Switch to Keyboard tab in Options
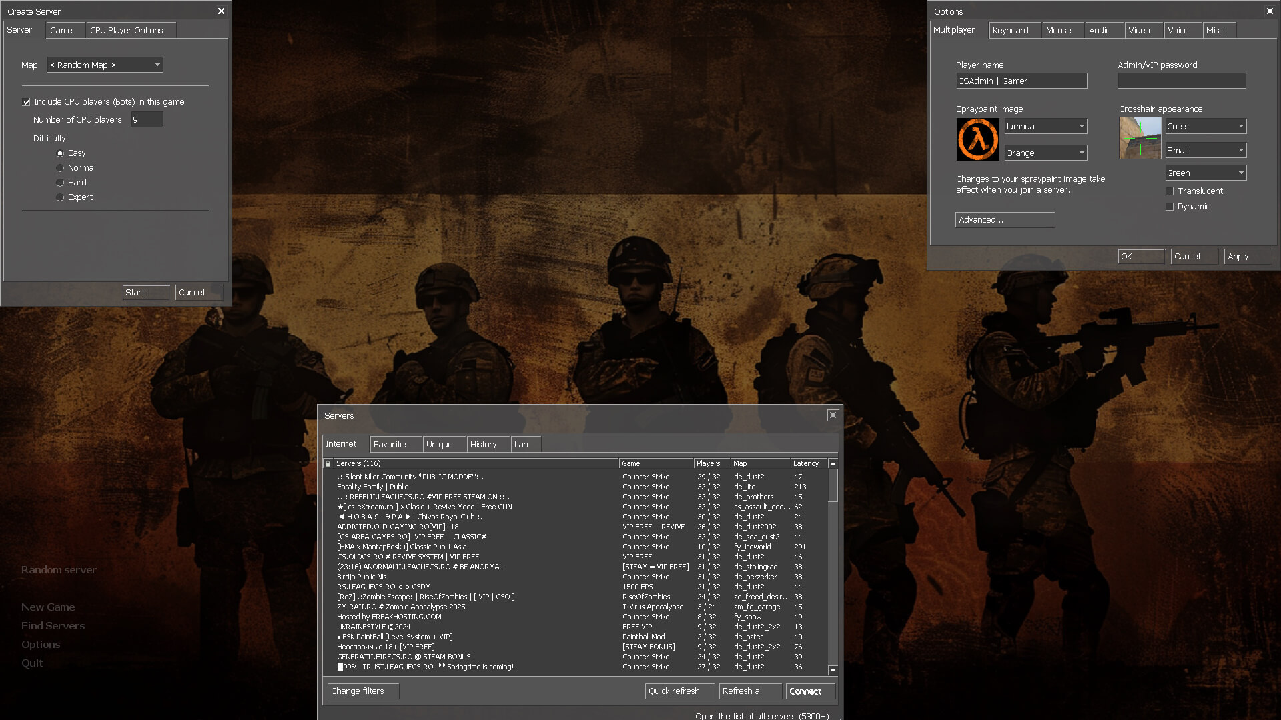 [1015, 30]
